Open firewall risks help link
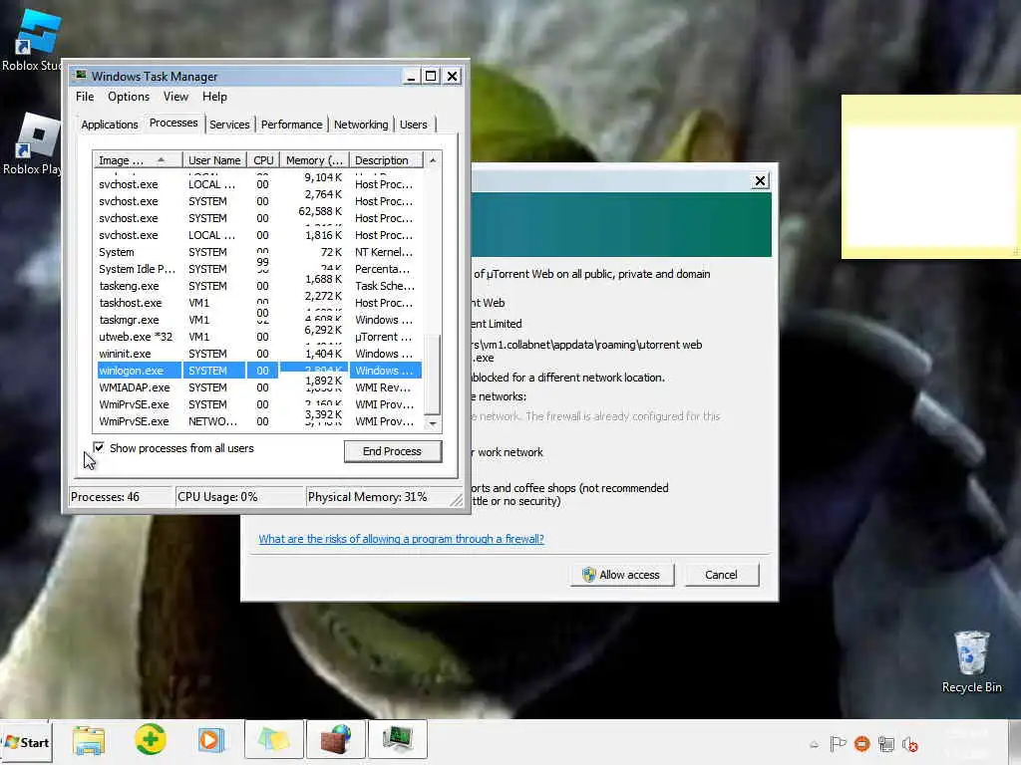The height and width of the screenshot is (765, 1021). [401, 539]
